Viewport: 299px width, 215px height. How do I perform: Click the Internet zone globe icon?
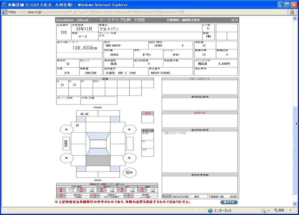(210, 210)
